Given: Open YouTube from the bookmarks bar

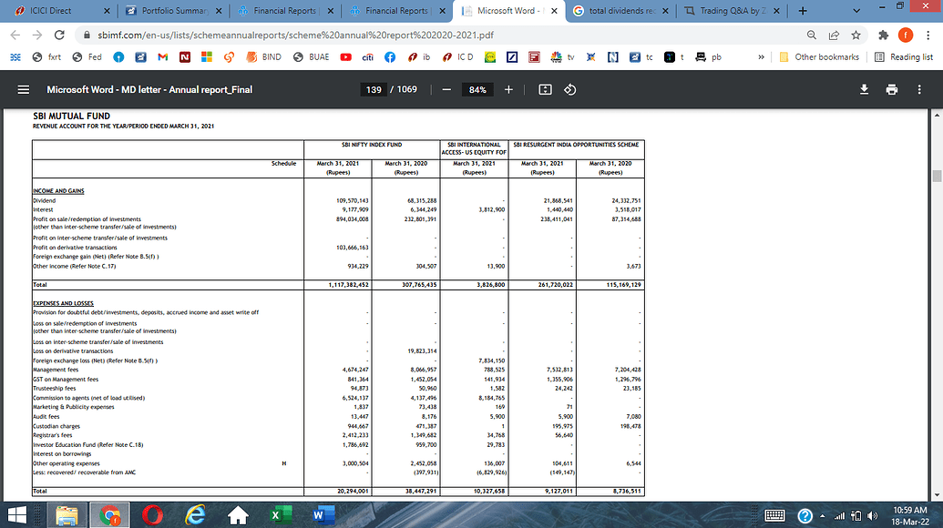Looking at the screenshot, I should tap(346, 56).
